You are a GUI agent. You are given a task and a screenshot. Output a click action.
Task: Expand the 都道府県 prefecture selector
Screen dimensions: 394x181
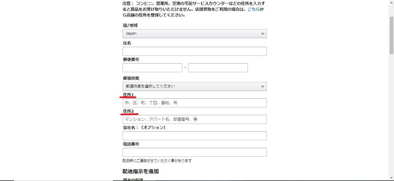(x=194, y=86)
